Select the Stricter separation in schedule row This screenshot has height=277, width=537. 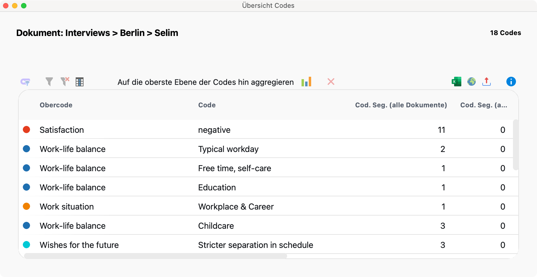255,245
